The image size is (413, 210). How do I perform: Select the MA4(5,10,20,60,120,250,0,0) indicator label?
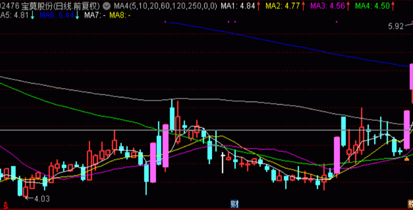(166, 6)
